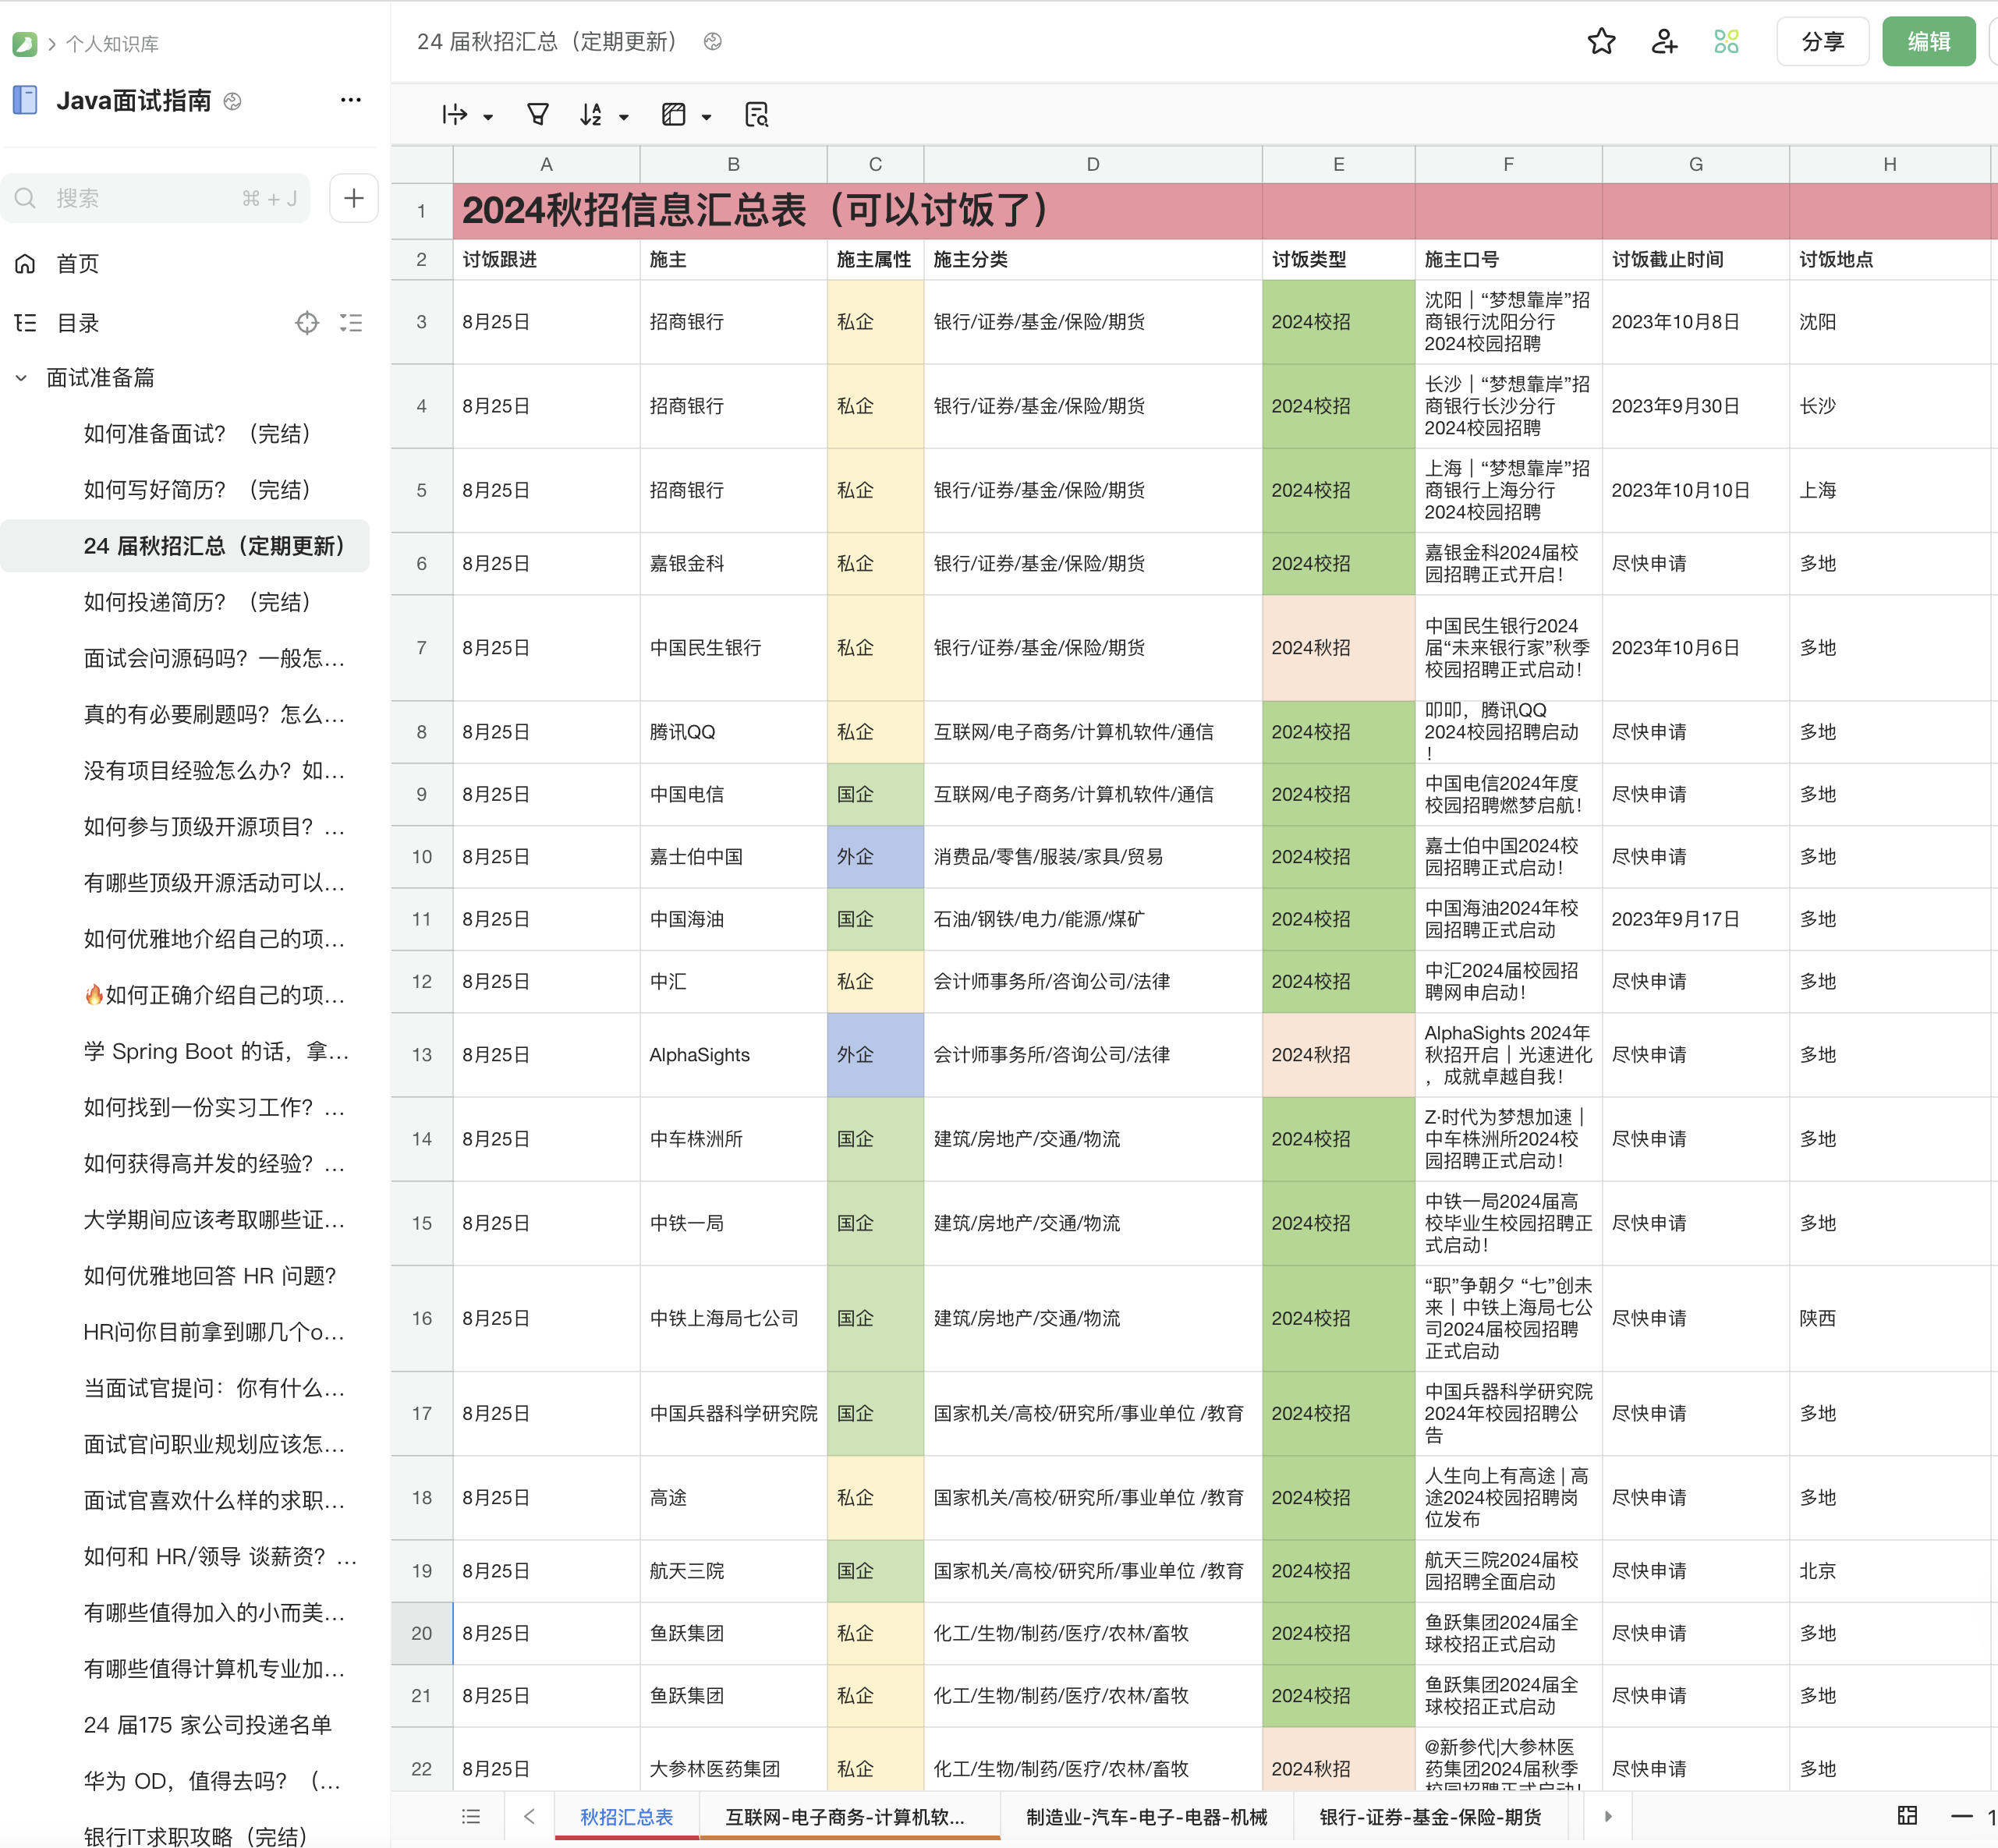Open the freeze rows and columns tool
Image resolution: width=1998 pixels, height=1848 pixels.
[x=455, y=115]
